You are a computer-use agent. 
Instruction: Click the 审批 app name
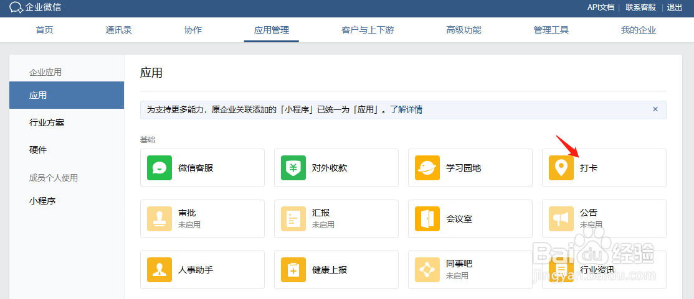[x=187, y=213]
